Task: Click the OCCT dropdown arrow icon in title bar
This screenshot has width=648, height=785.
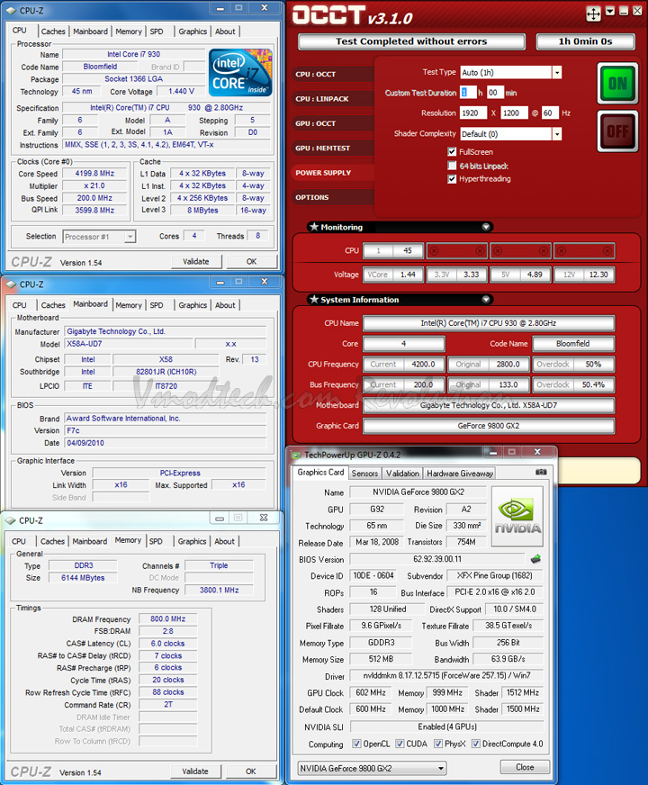Action: pos(610,11)
